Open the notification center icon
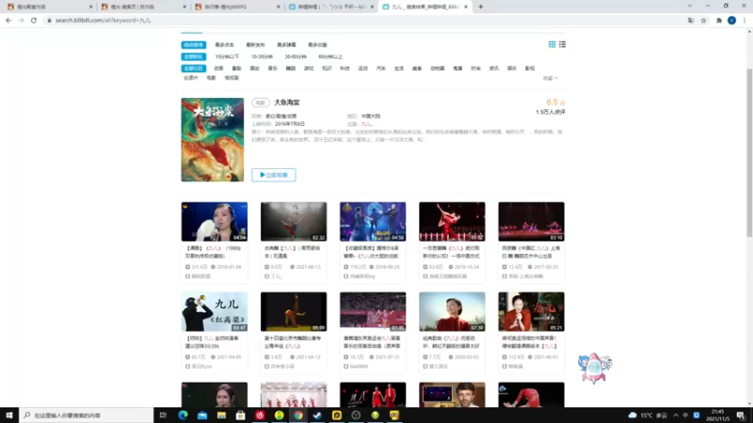Screen dimensions: 753x423 [741, 415]
